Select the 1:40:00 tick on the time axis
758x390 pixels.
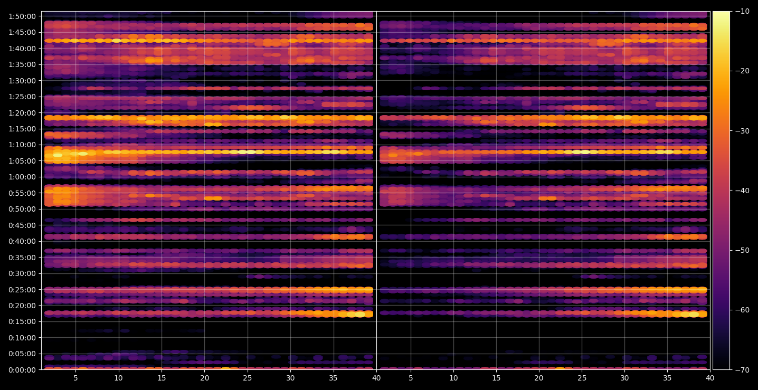(22, 48)
